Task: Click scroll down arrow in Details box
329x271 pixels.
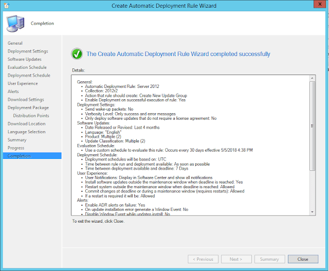Action: 312,211
